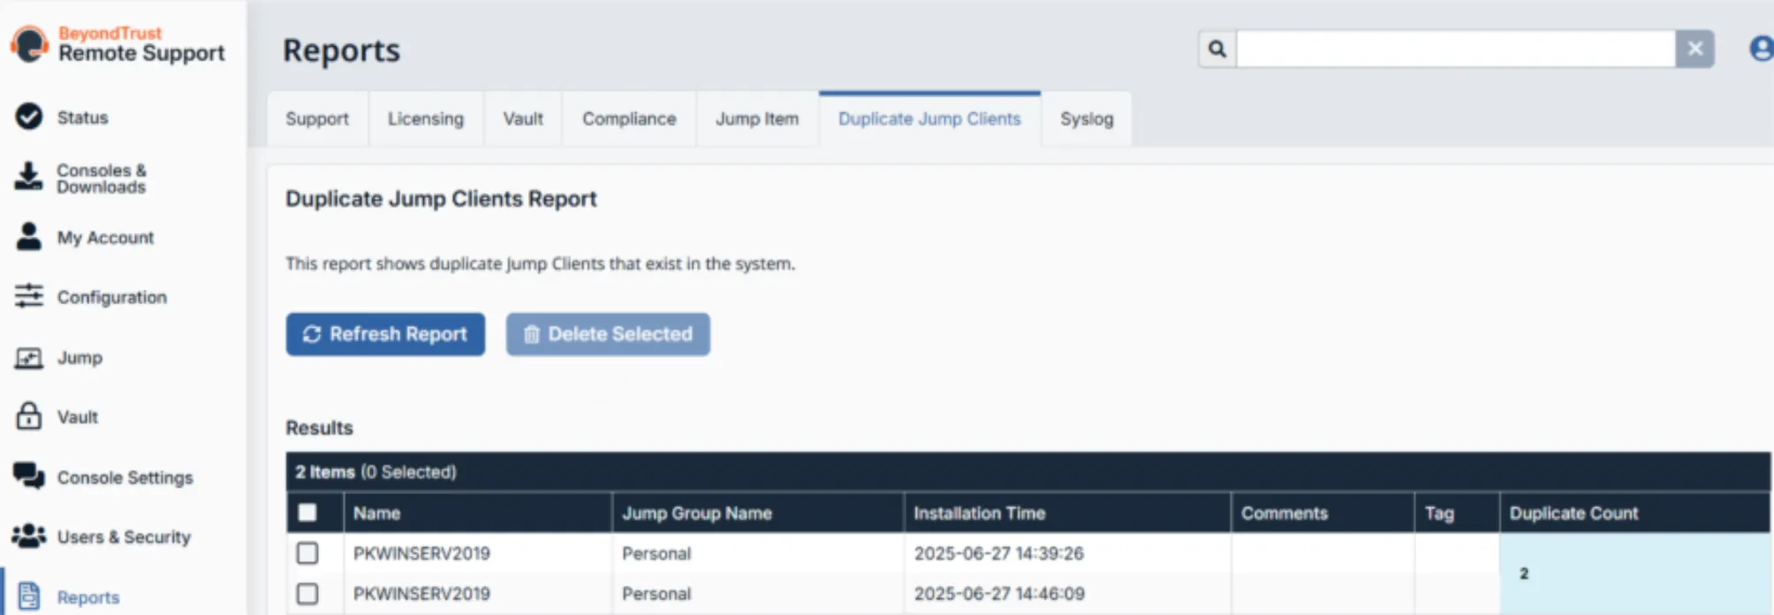Click the search magnifier icon
This screenshot has height=615, width=1774.
tap(1217, 49)
